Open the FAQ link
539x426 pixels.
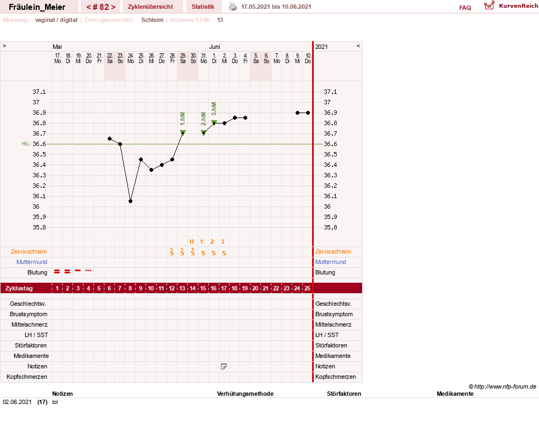465,8
